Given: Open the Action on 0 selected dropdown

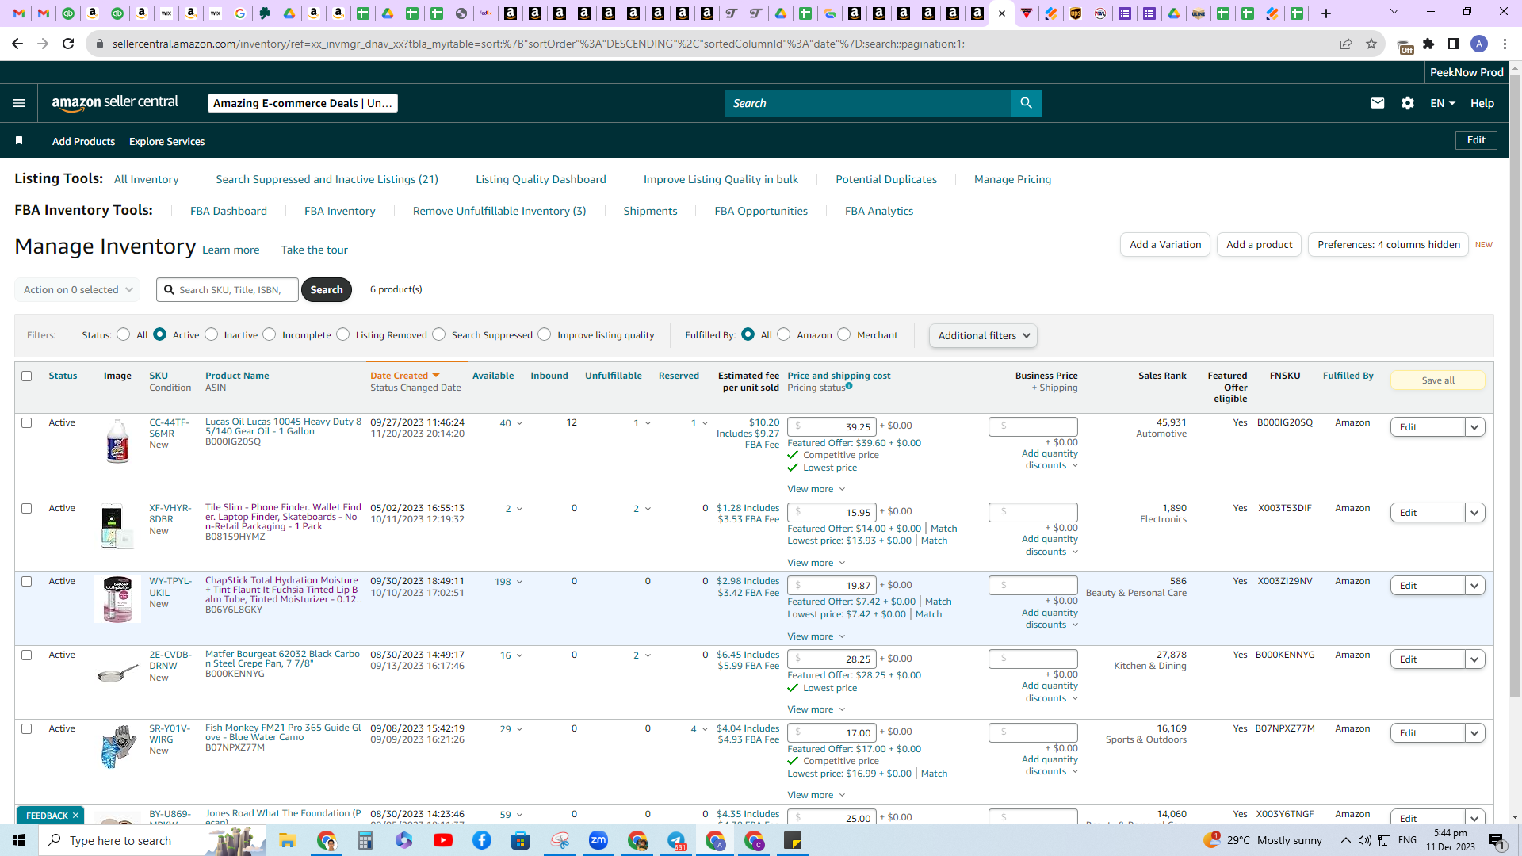Looking at the screenshot, I should click(x=78, y=289).
